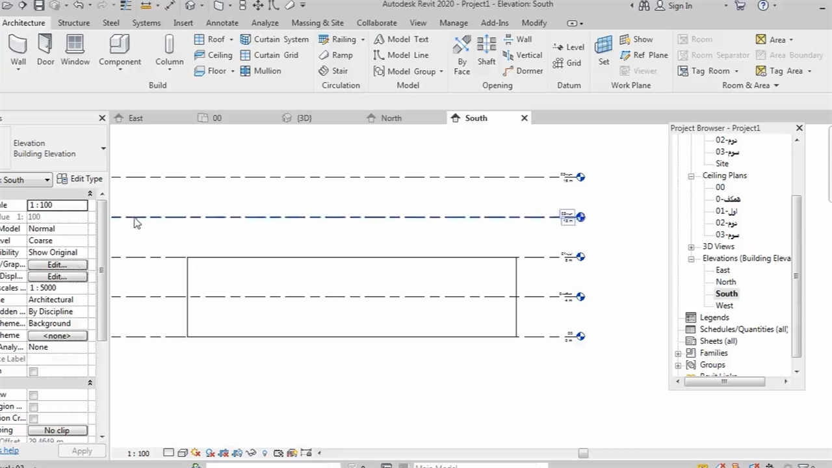Screen dimensions: 832x468
Task: Collapse the Ceiling Plans tree node
Action: pyautogui.click(x=691, y=176)
